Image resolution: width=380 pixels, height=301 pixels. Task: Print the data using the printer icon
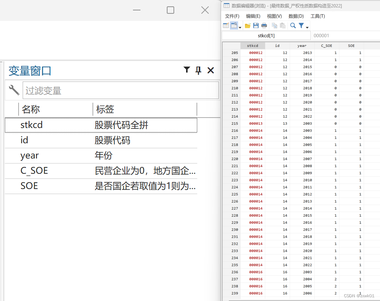coord(264,26)
